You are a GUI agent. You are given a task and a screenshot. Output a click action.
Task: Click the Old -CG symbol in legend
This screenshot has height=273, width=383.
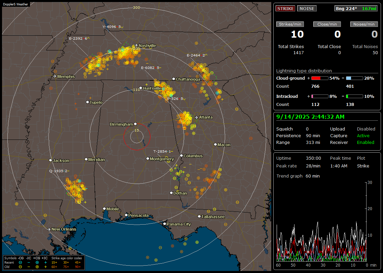20,267
